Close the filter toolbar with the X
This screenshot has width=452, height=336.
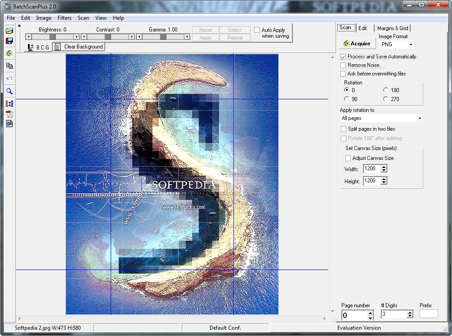[19, 26]
